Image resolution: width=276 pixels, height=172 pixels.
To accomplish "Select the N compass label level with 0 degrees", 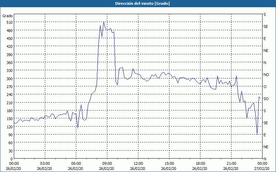I will point(265,159).
